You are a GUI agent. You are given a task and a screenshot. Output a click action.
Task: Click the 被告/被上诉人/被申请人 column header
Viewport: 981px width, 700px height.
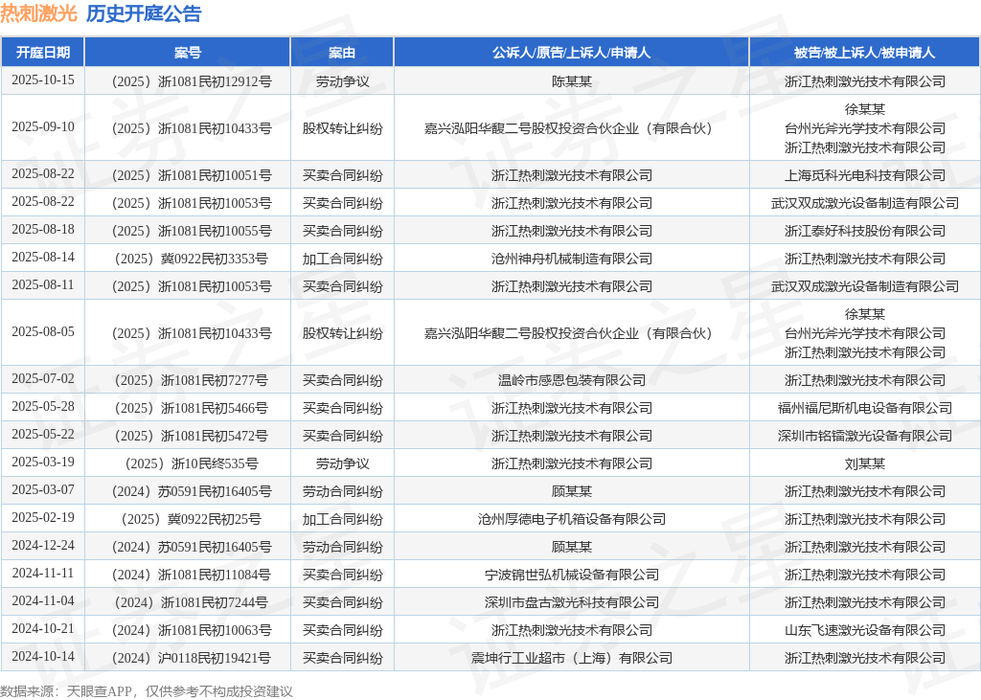(865, 53)
